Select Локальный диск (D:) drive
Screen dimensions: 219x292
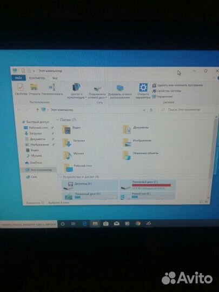click(90, 196)
